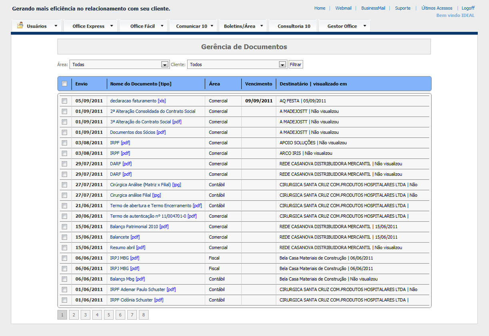Screen dimensions: 489x336
Task: Open the Comunicar 10 menu
Action: (x=192, y=26)
